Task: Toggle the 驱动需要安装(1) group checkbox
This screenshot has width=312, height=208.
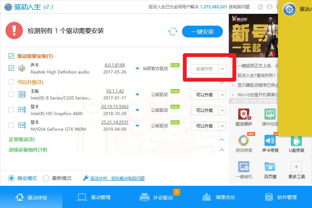Action: click(11, 56)
